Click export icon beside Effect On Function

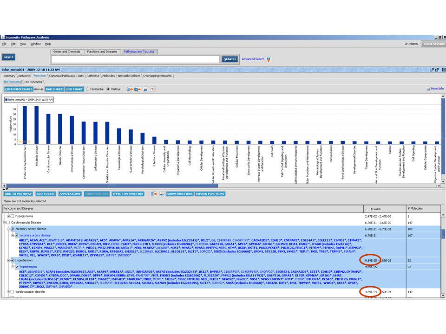click(154, 194)
